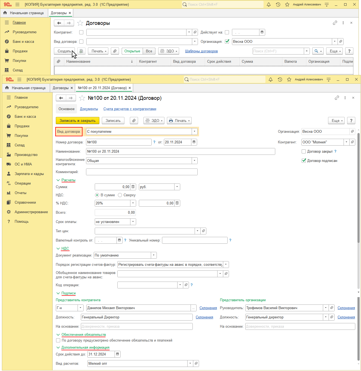Enable обеспечение обязательств и платежей checkbox
The height and width of the screenshot is (371, 361).
pos(58,340)
